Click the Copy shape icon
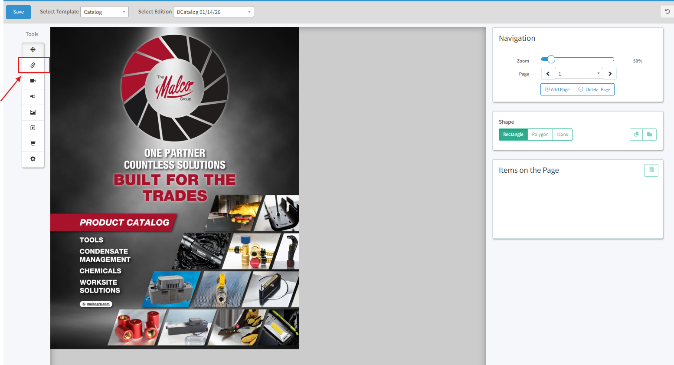The height and width of the screenshot is (365, 674). pyautogui.click(x=636, y=135)
